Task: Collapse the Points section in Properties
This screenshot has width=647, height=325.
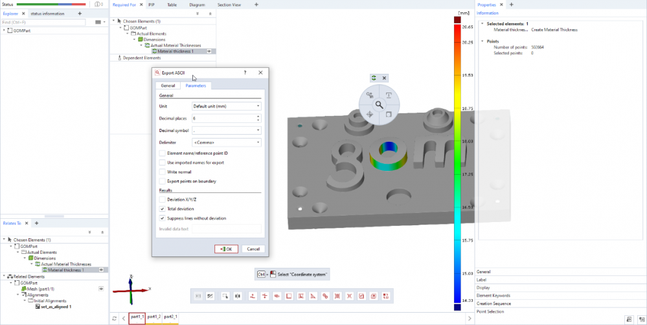Action: click(482, 41)
